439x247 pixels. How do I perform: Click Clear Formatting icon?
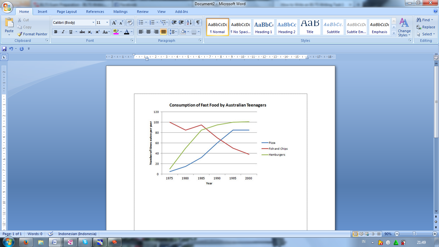(130, 23)
